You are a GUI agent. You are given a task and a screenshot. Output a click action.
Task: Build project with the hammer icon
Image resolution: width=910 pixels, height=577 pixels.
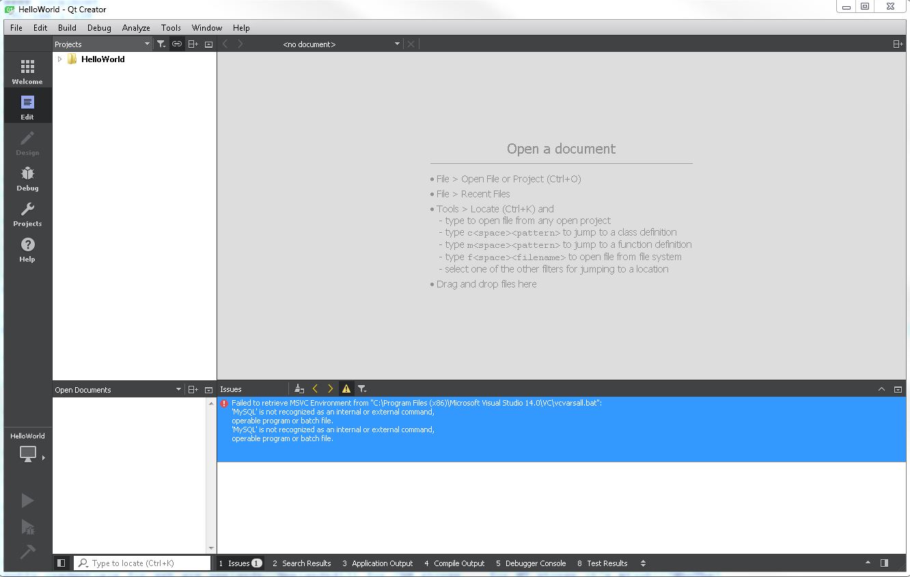click(27, 550)
